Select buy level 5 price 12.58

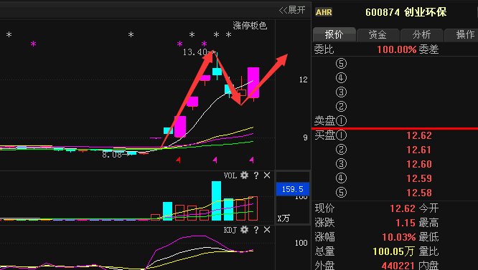tap(419, 193)
